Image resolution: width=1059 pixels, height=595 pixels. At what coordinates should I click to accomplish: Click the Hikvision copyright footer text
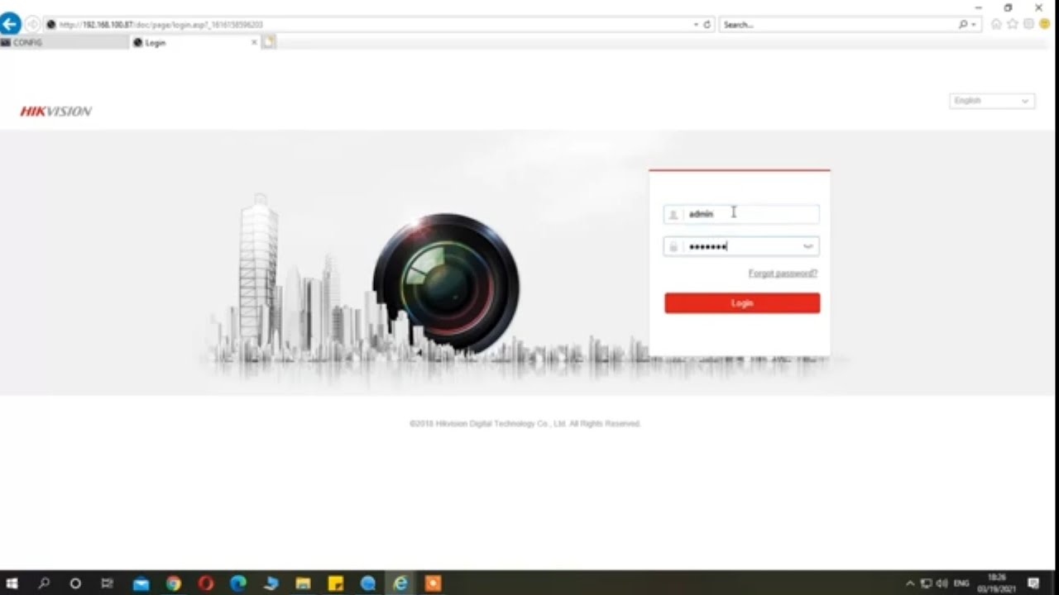[x=525, y=424]
